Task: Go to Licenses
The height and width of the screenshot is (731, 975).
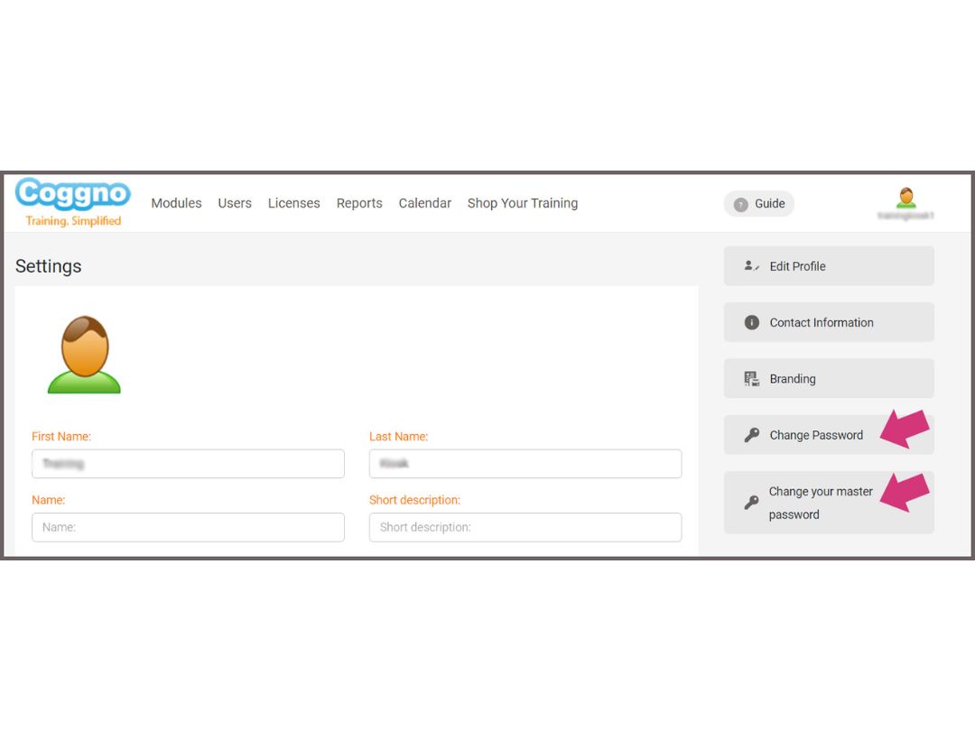Action: coord(293,203)
